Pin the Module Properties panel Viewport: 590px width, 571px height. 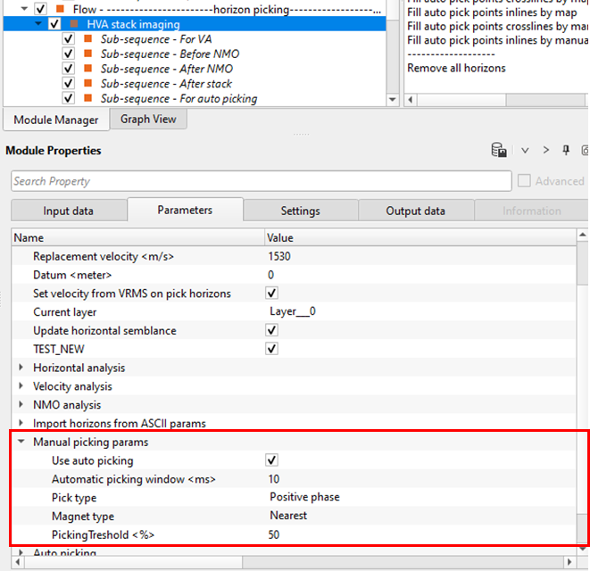pos(566,151)
